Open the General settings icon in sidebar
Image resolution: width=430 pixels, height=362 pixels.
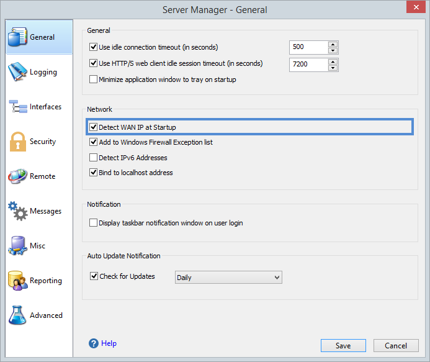coord(17,37)
